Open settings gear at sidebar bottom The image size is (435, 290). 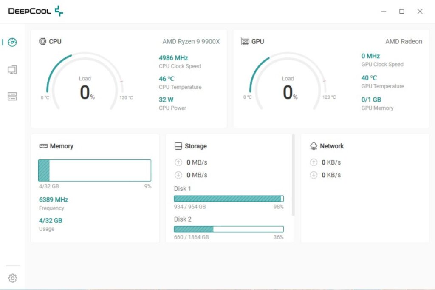(x=12, y=278)
